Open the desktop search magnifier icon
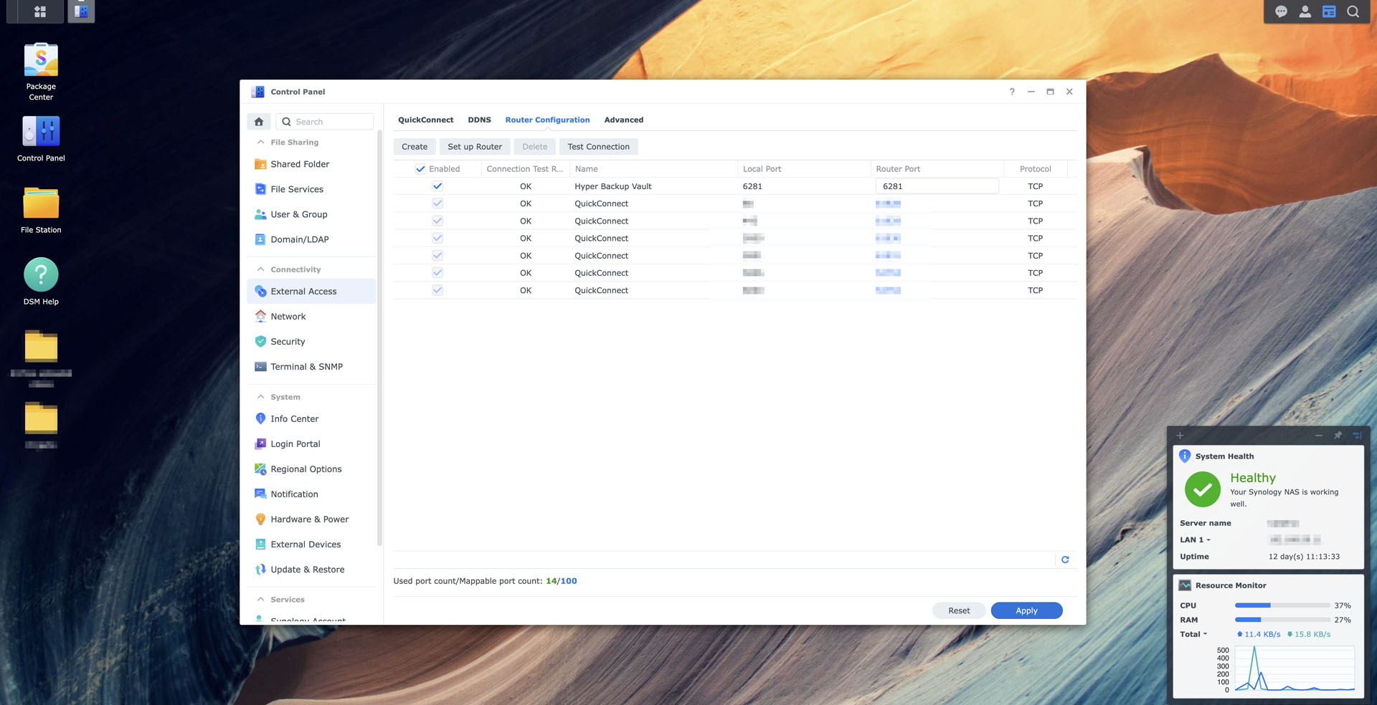This screenshot has width=1377, height=705. click(x=1353, y=11)
